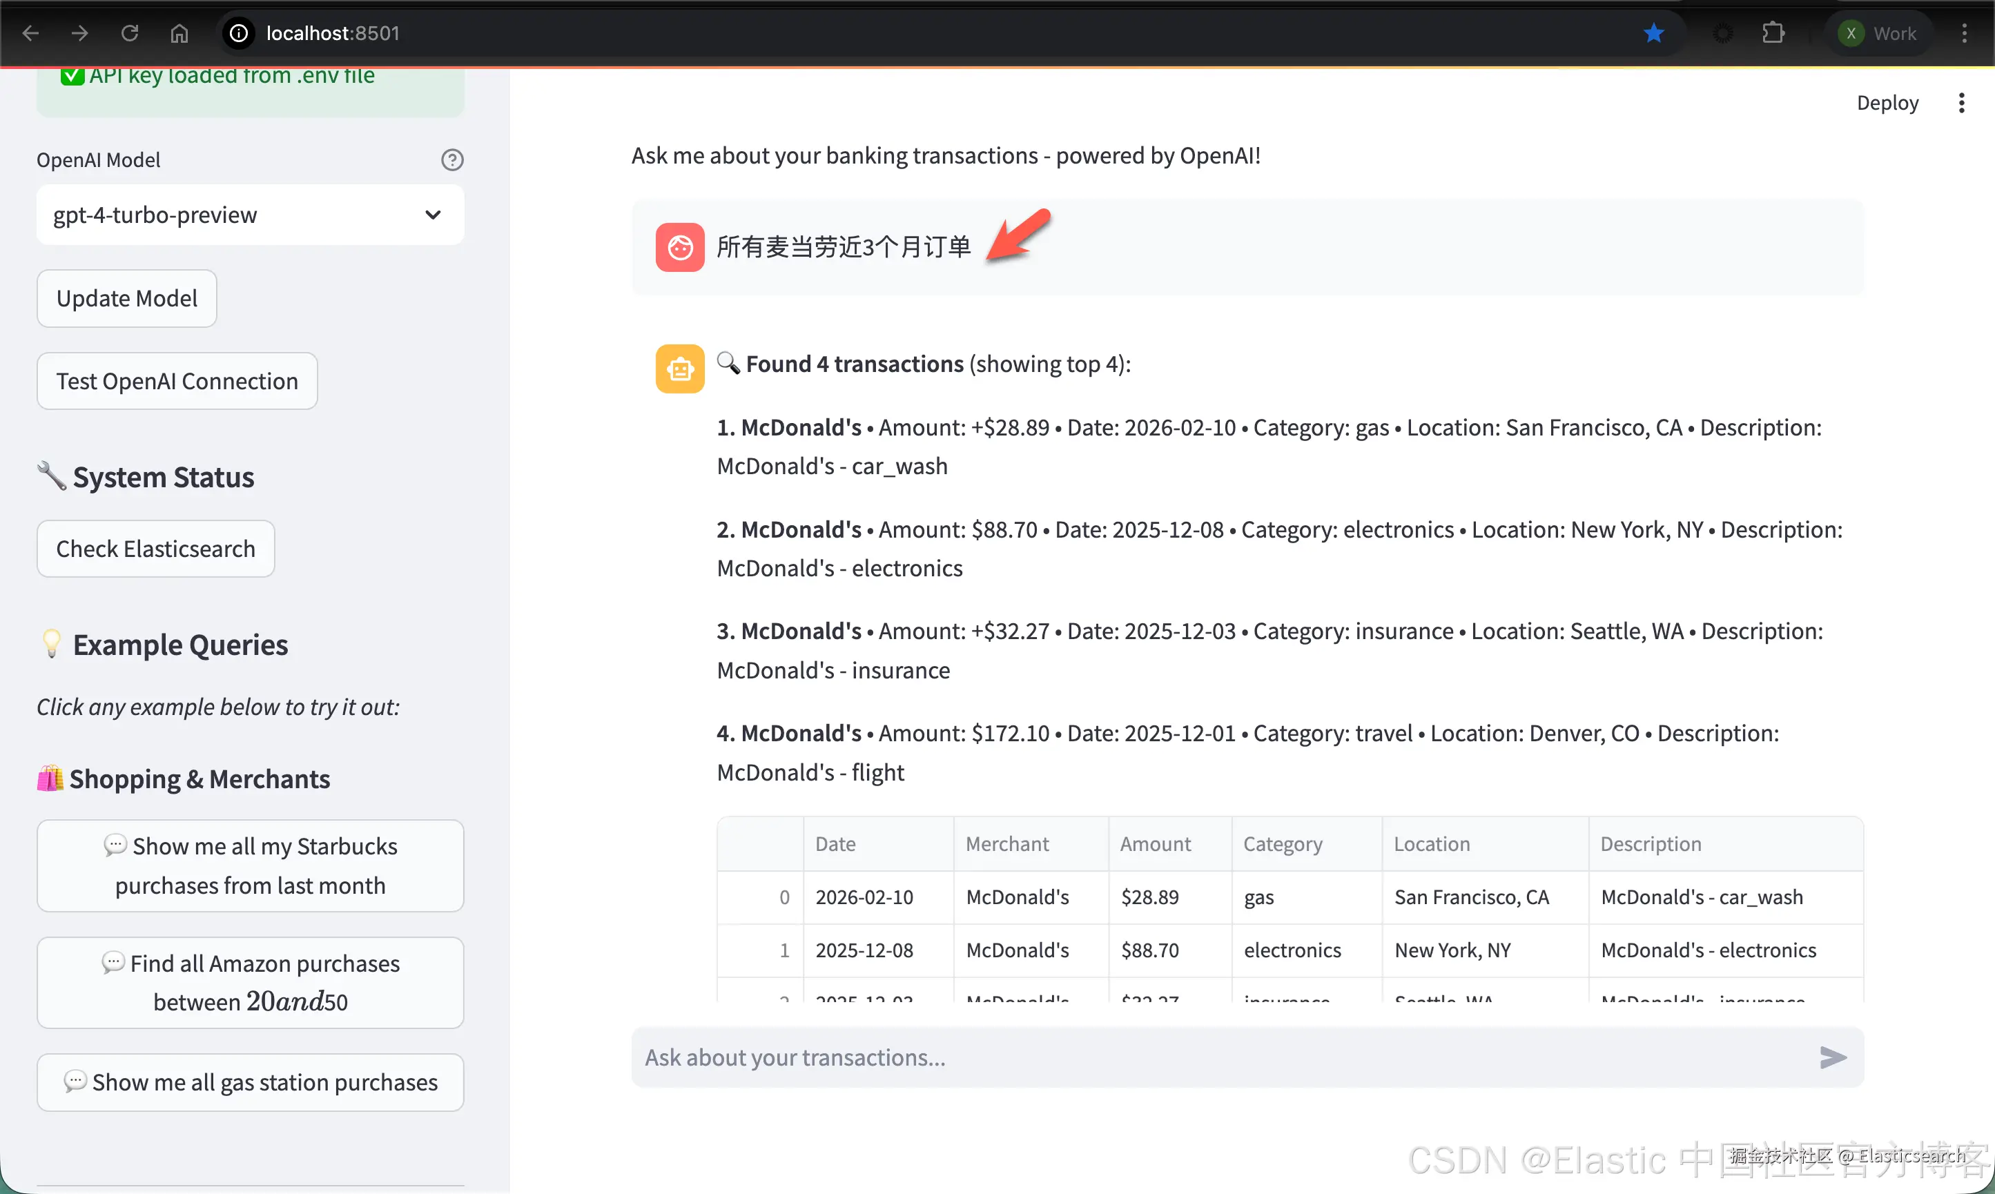Open the browser extensions puzzle icon
This screenshot has width=1995, height=1194.
click(1773, 33)
